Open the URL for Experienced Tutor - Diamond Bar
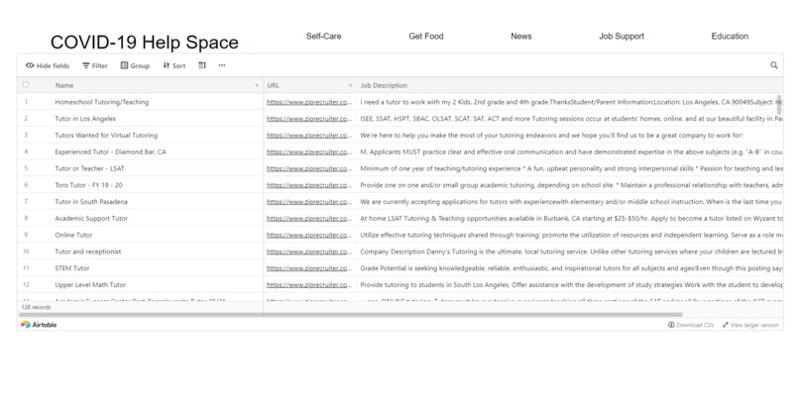The width and height of the screenshot is (799, 398). pyautogui.click(x=309, y=151)
